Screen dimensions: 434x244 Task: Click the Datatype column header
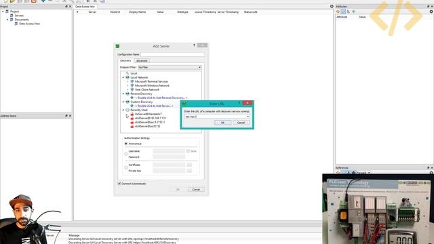tap(182, 12)
